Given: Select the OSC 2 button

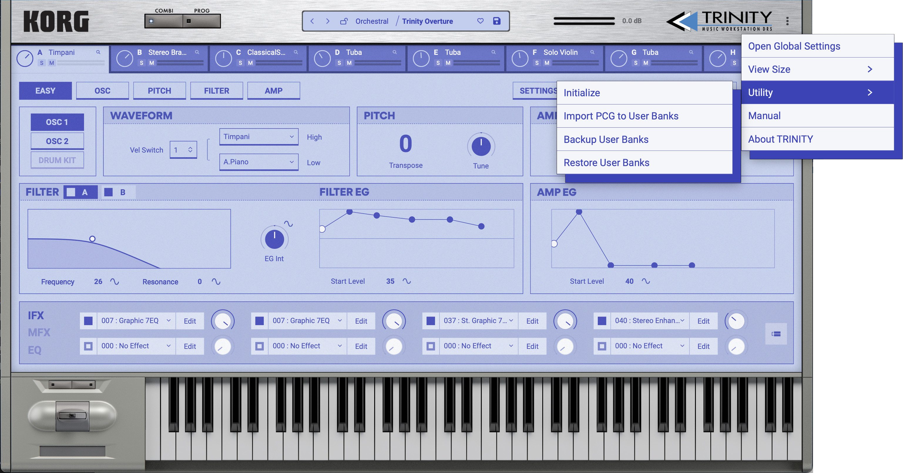Looking at the screenshot, I should (57, 141).
